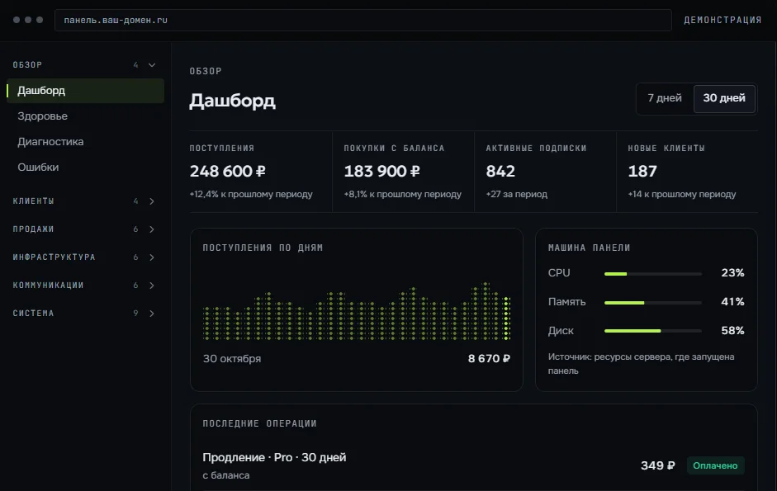Screen dimensions: 777x491
Task: Click the +27 за период text
Action: (x=516, y=194)
